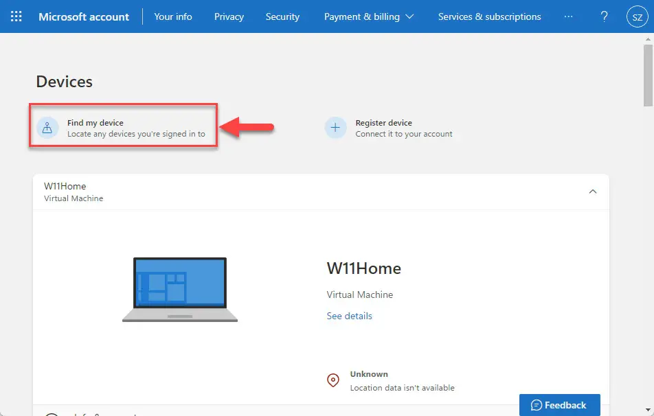Click the Register device plus icon
The image size is (654, 416).
[x=335, y=128]
